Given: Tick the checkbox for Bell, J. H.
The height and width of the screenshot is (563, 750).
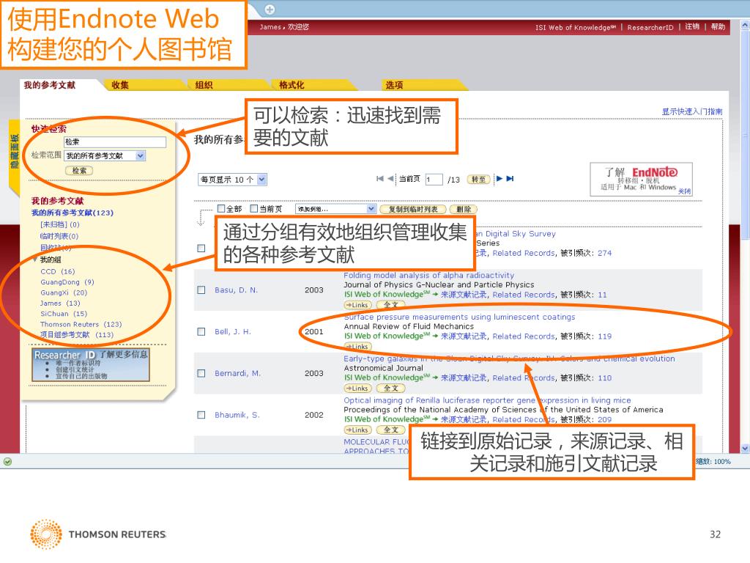Looking at the screenshot, I should (x=201, y=332).
